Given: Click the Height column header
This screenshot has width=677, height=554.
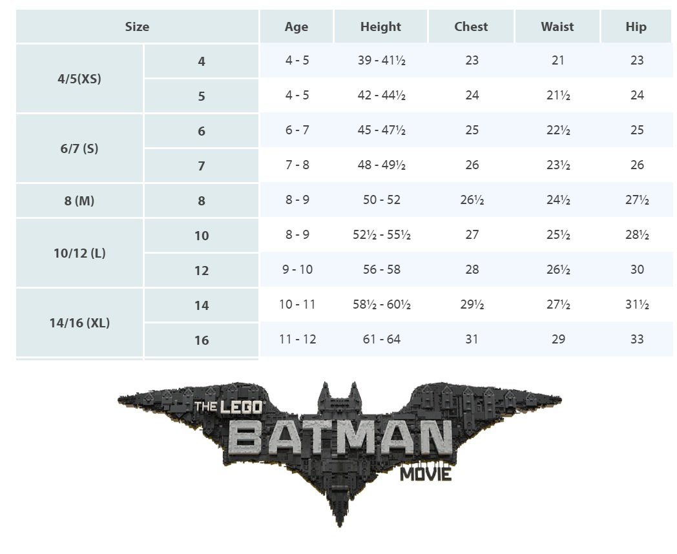Looking at the screenshot, I should coord(380,26).
